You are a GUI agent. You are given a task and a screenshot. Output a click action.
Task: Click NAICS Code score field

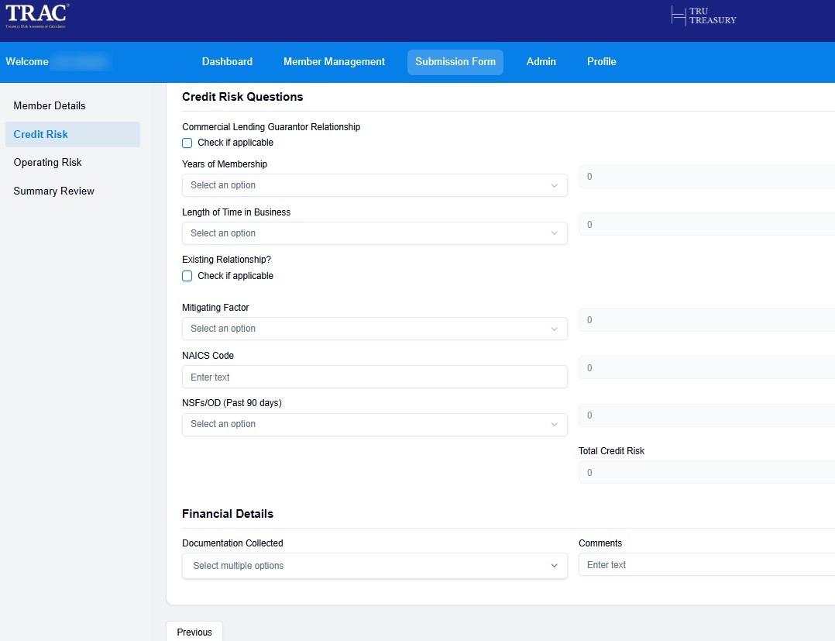pos(706,367)
